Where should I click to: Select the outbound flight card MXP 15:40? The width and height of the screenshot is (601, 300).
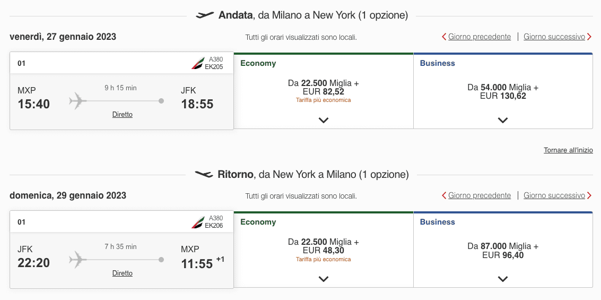[x=121, y=91]
